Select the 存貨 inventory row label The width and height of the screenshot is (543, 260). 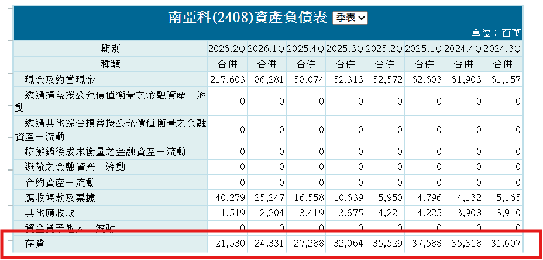click(35, 244)
